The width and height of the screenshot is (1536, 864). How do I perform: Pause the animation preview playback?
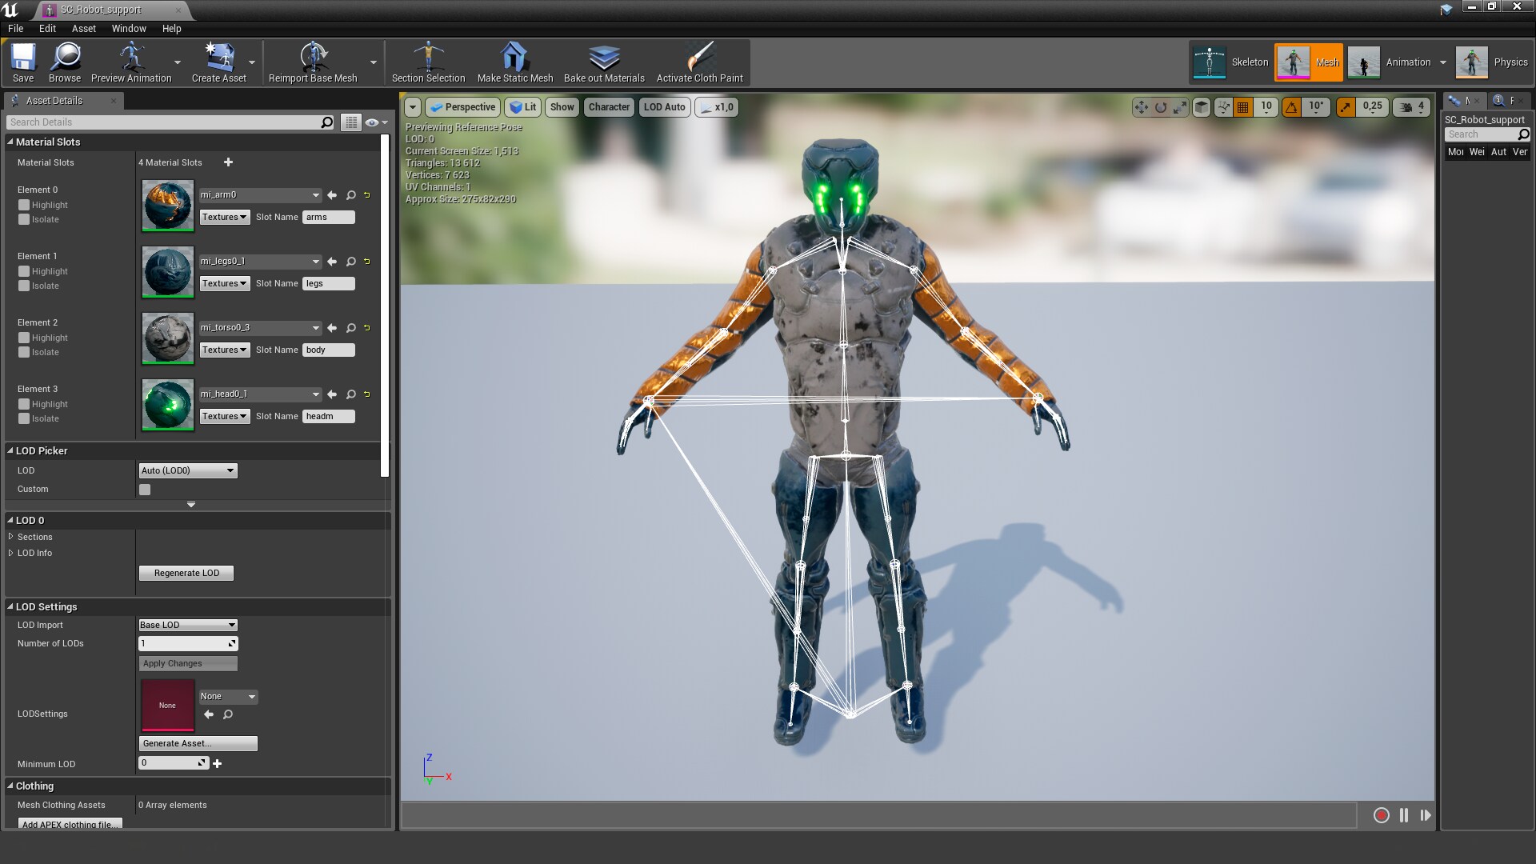tap(1403, 815)
